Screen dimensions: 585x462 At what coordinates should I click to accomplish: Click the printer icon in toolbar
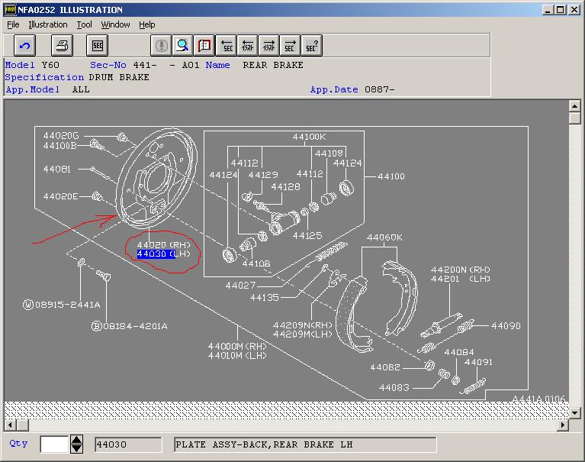coord(62,46)
